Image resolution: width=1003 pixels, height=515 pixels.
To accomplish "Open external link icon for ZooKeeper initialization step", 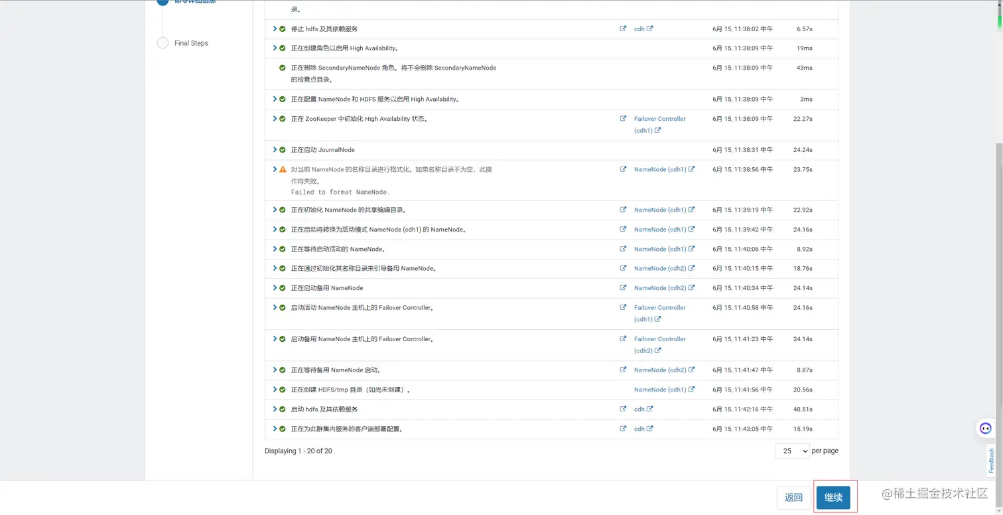I will tap(623, 119).
